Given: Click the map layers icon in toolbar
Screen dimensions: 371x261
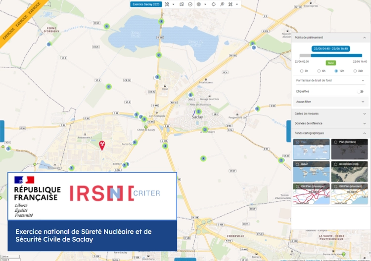Looking at the screenshot, I should coord(182,4).
